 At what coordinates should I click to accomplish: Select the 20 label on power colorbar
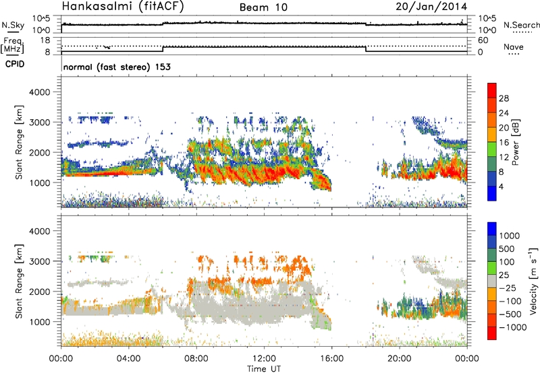(x=504, y=128)
